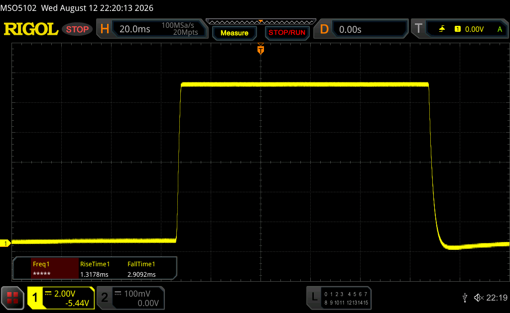
Task: Click the 2.9092ms fall time value
Action: [x=141, y=274]
